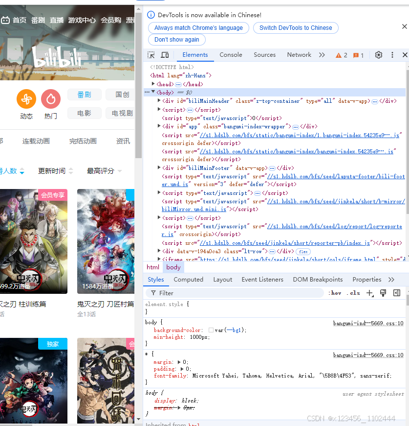The image size is (409, 426).
Task: Select the 连载动画 tab
Action: click(x=36, y=141)
